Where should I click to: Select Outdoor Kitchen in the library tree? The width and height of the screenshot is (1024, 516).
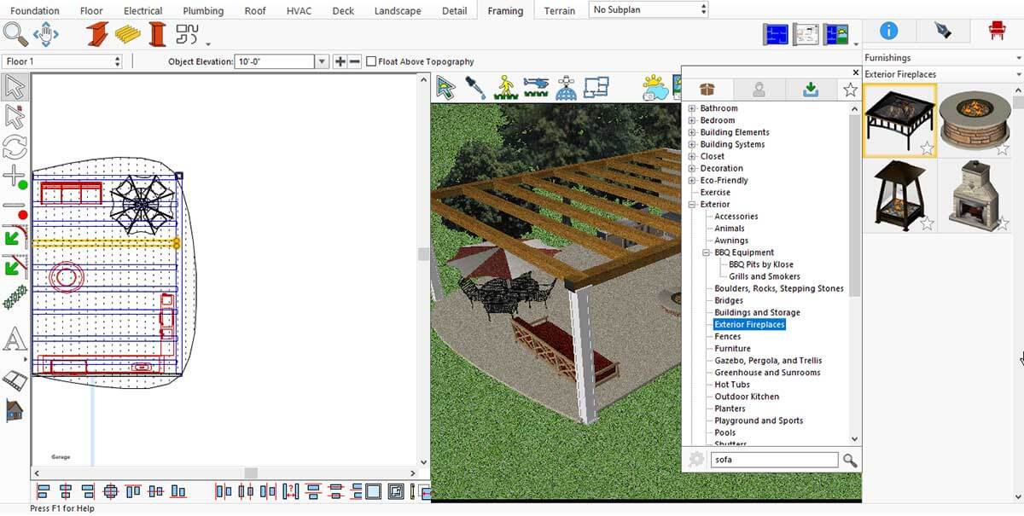pos(747,397)
